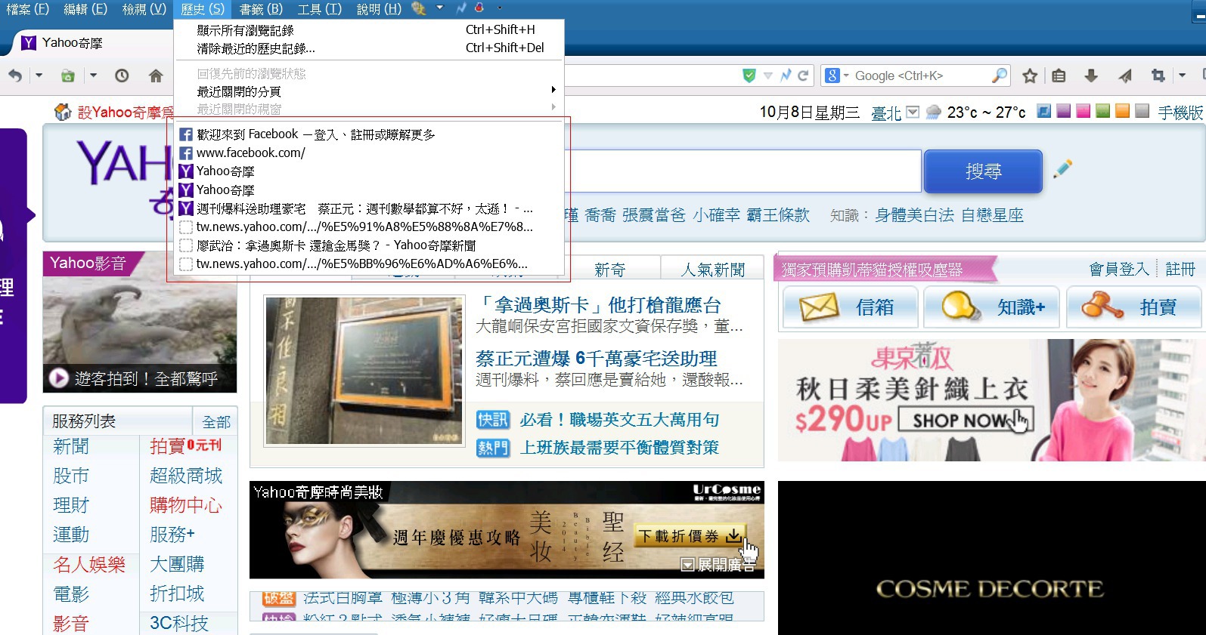1206x635 pixels.
Task: Click the paper plane send icon
Action: click(1125, 76)
